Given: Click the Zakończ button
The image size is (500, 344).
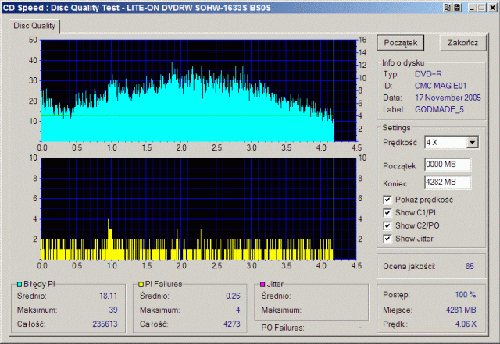Looking at the screenshot, I should click(462, 43).
